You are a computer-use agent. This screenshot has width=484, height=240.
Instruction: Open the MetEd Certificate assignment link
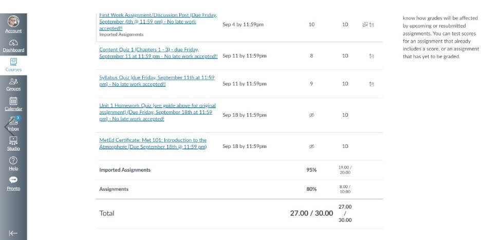153,143
